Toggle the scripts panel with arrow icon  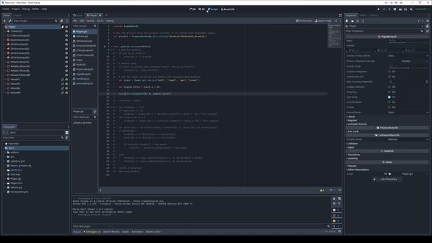tap(101, 190)
